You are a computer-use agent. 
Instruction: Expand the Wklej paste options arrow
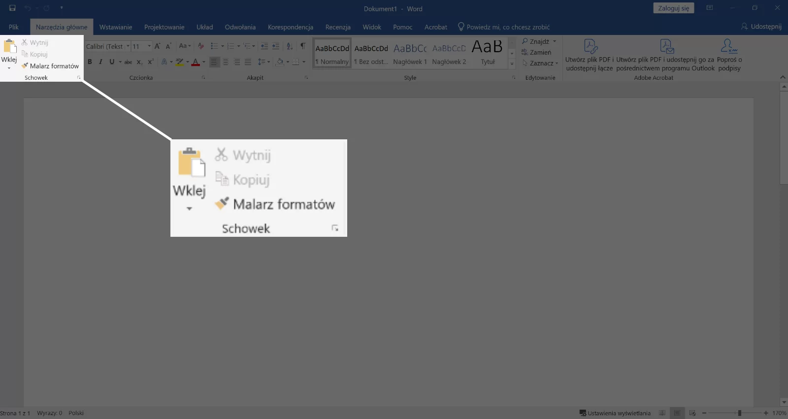pyautogui.click(x=9, y=68)
